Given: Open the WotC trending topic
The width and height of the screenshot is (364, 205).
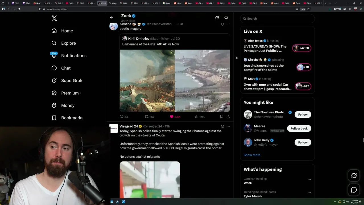Looking at the screenshot, I should pos(248,183).
